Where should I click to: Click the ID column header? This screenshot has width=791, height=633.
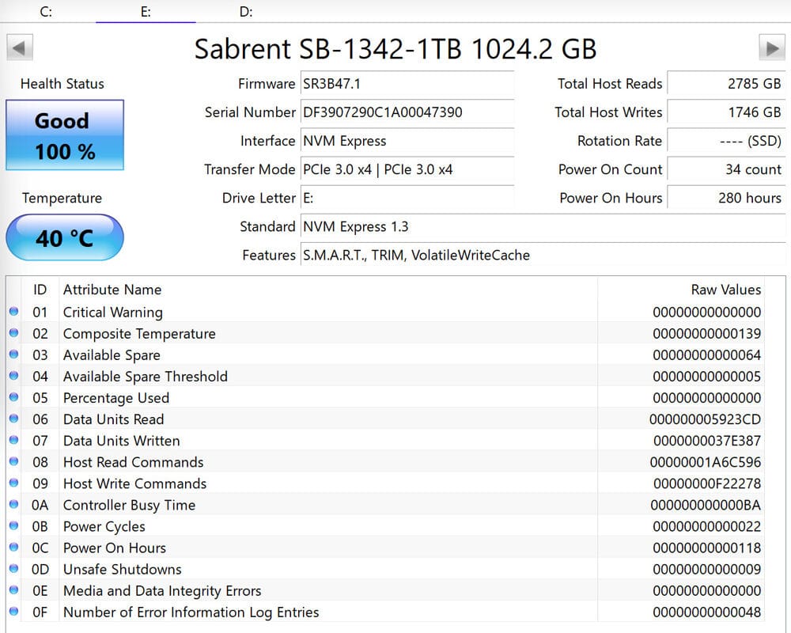40,290
